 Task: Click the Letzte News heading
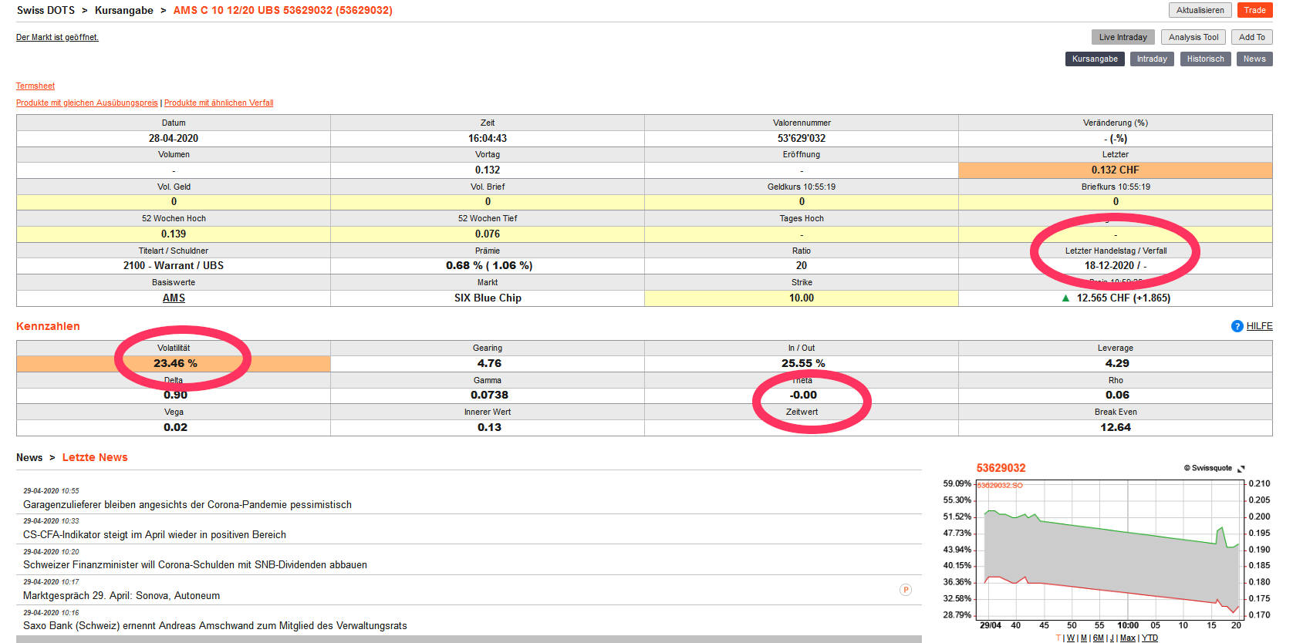coord(95,457)
